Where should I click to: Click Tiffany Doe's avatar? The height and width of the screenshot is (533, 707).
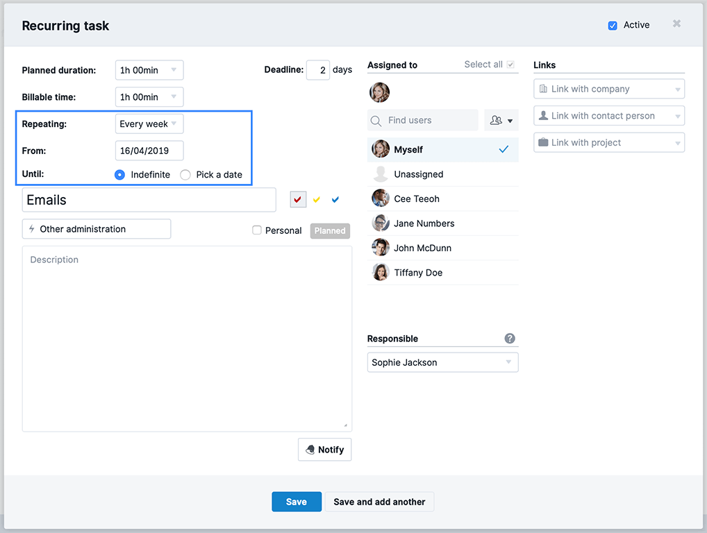coord(381,272)
